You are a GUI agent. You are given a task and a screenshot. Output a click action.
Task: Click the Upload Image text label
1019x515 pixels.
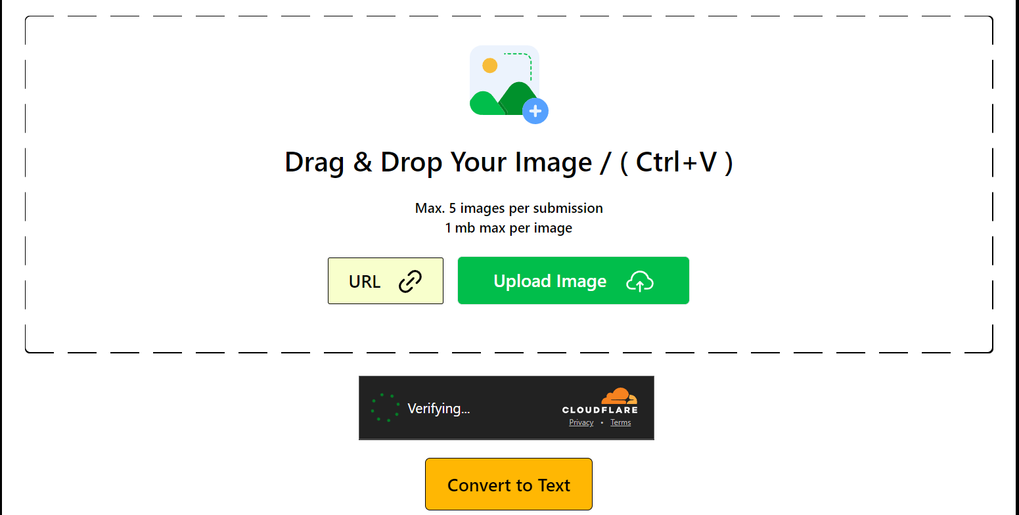point(550,281)
